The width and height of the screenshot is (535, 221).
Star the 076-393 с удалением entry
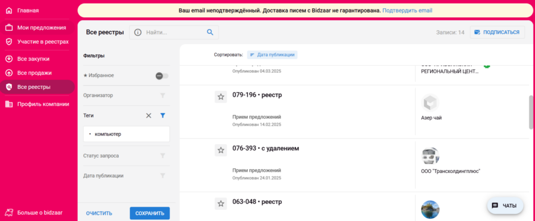pyautogui.click(x=220, y=150)
